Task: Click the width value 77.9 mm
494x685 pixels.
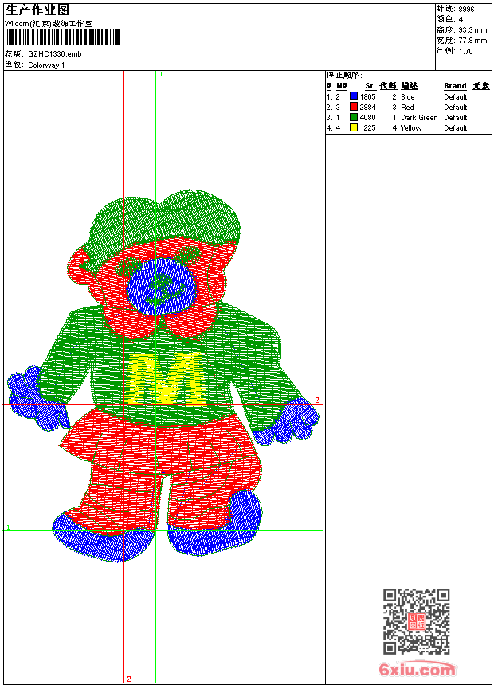Action: 472,41
